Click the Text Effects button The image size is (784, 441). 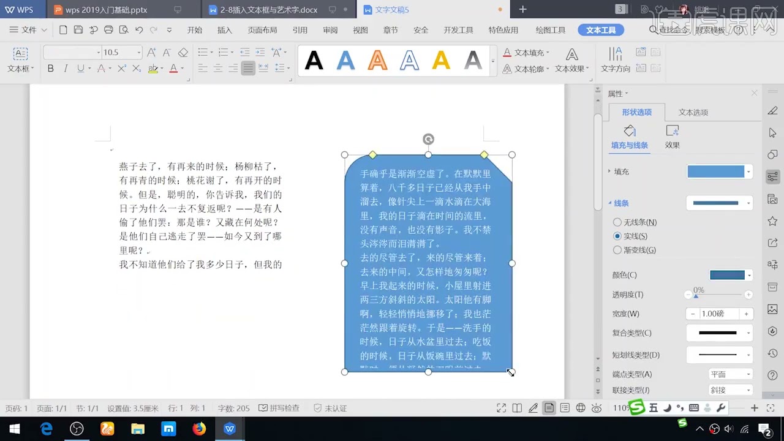[571, 61]
